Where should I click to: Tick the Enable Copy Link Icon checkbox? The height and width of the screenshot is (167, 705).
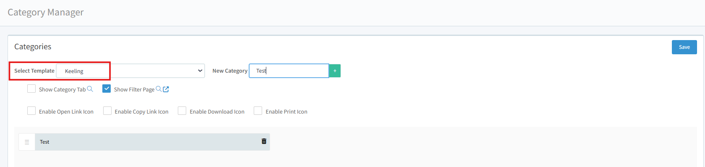(107, 111)
